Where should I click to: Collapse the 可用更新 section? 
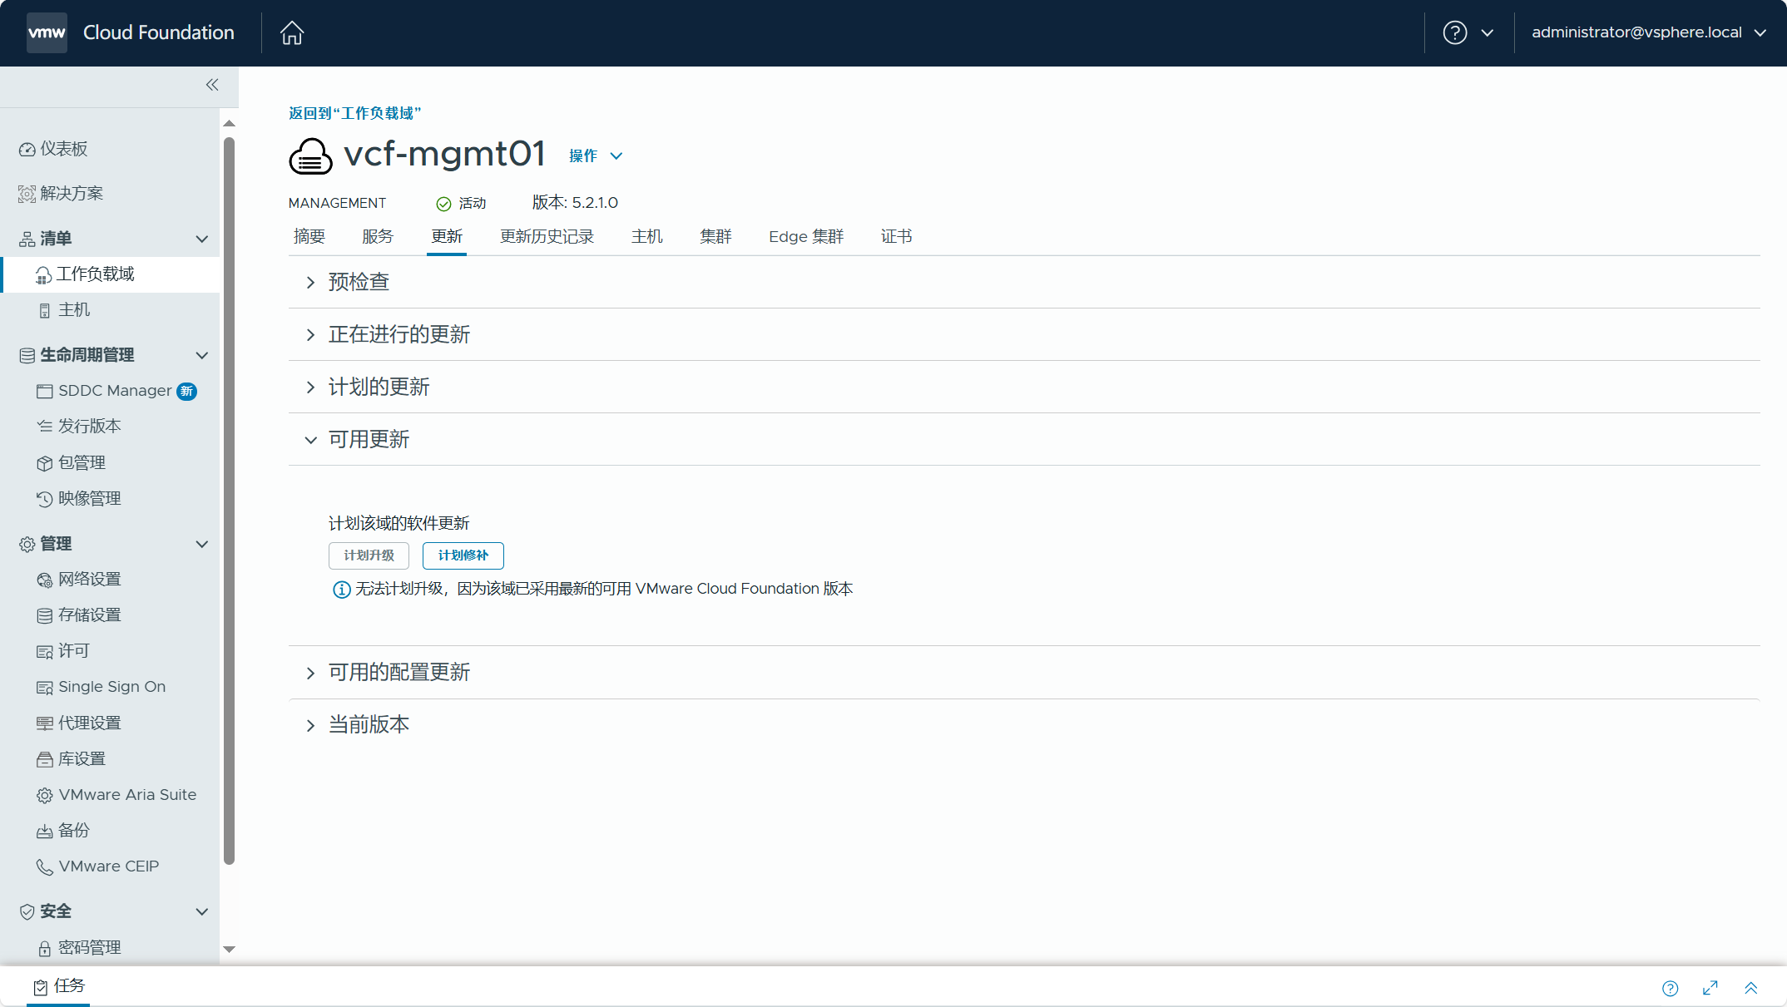tap(310, 440)
